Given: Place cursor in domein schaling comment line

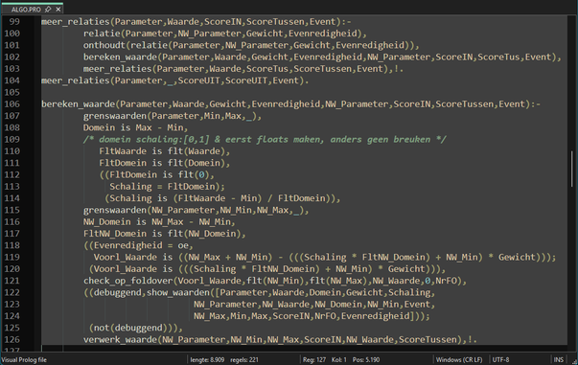Looking at the screenshot, I should coord(265,139).
